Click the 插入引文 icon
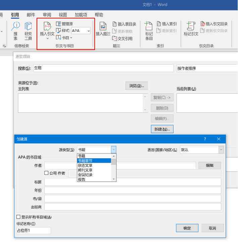 [48, 26]
